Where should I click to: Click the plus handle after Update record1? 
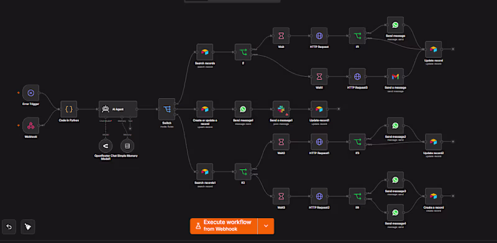[339, 109]
